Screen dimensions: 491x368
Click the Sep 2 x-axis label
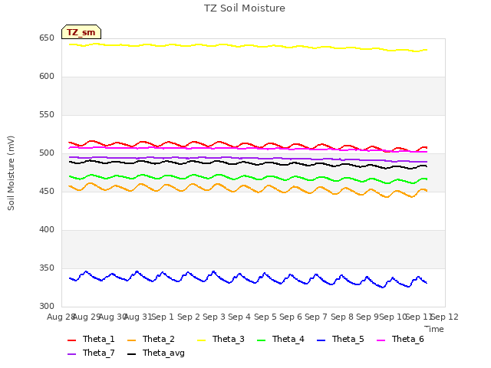point(189,317)
